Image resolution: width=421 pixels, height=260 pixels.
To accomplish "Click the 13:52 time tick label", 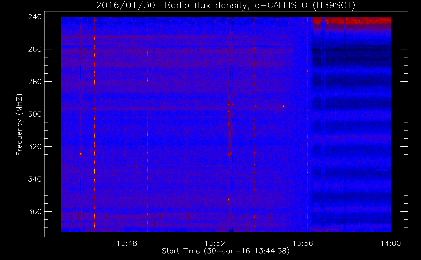I will pos(215,244).
